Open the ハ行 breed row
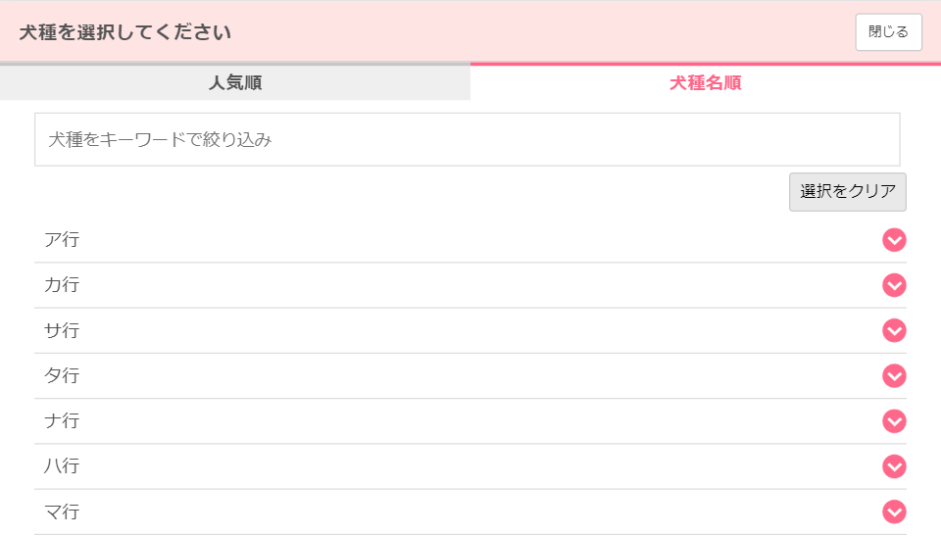 coord(470,466)
